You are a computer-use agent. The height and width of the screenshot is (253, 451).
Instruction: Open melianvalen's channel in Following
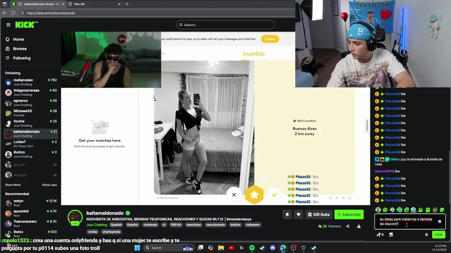(31, 82)
